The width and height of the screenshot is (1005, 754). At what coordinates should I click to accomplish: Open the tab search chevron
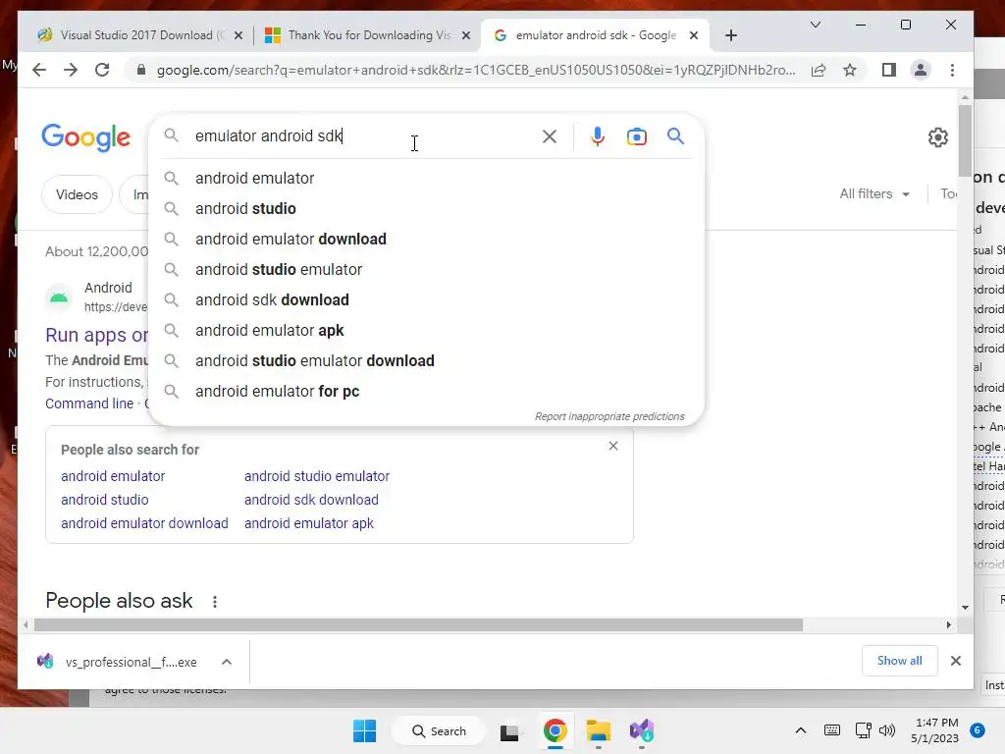pyautogui.click(x=816, y=25)
